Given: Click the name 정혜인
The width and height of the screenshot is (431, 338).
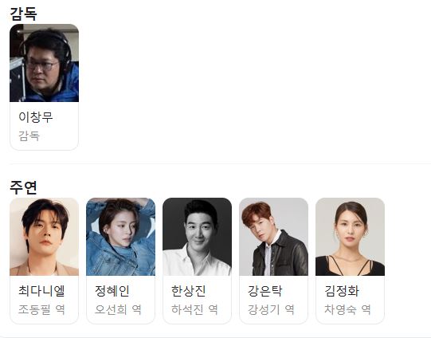Looking at the screenshot, I should click(112, 291).
